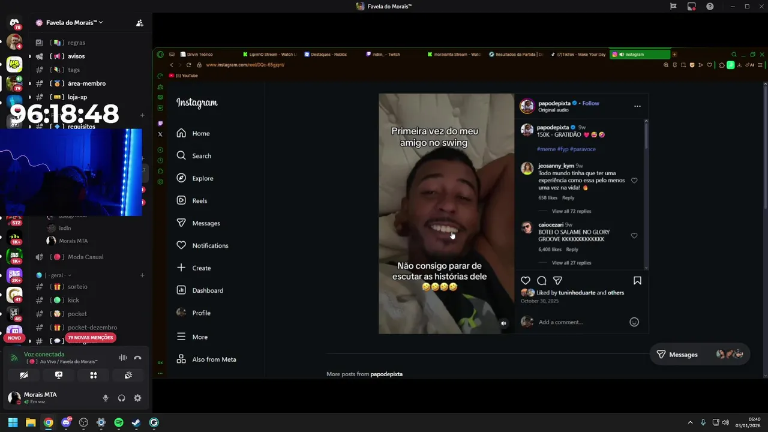
Task: Like the reel with the heart icon
Action: (526, 281)
